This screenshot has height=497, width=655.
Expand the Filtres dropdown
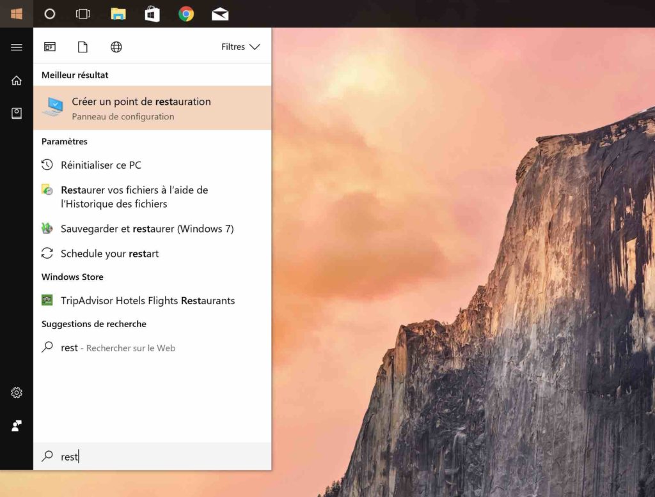coord(241,47)
